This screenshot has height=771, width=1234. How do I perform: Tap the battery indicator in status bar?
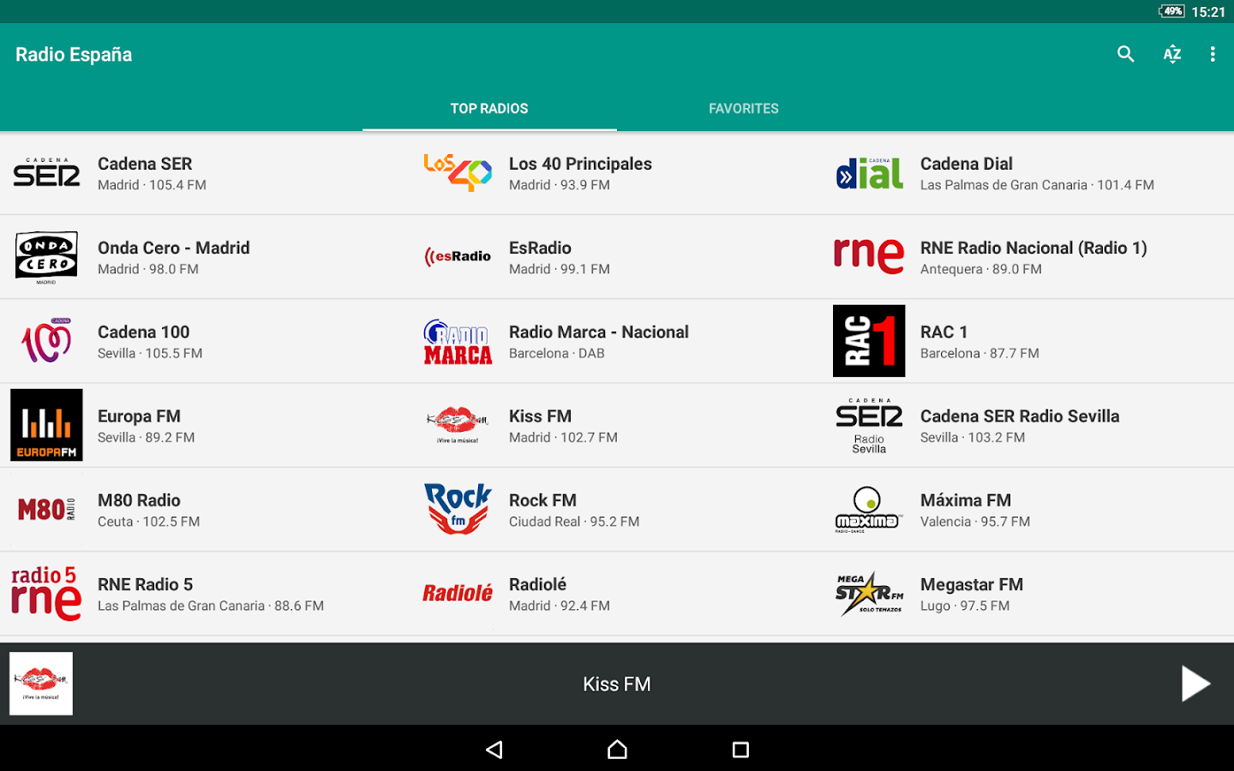click(1171, 11)
